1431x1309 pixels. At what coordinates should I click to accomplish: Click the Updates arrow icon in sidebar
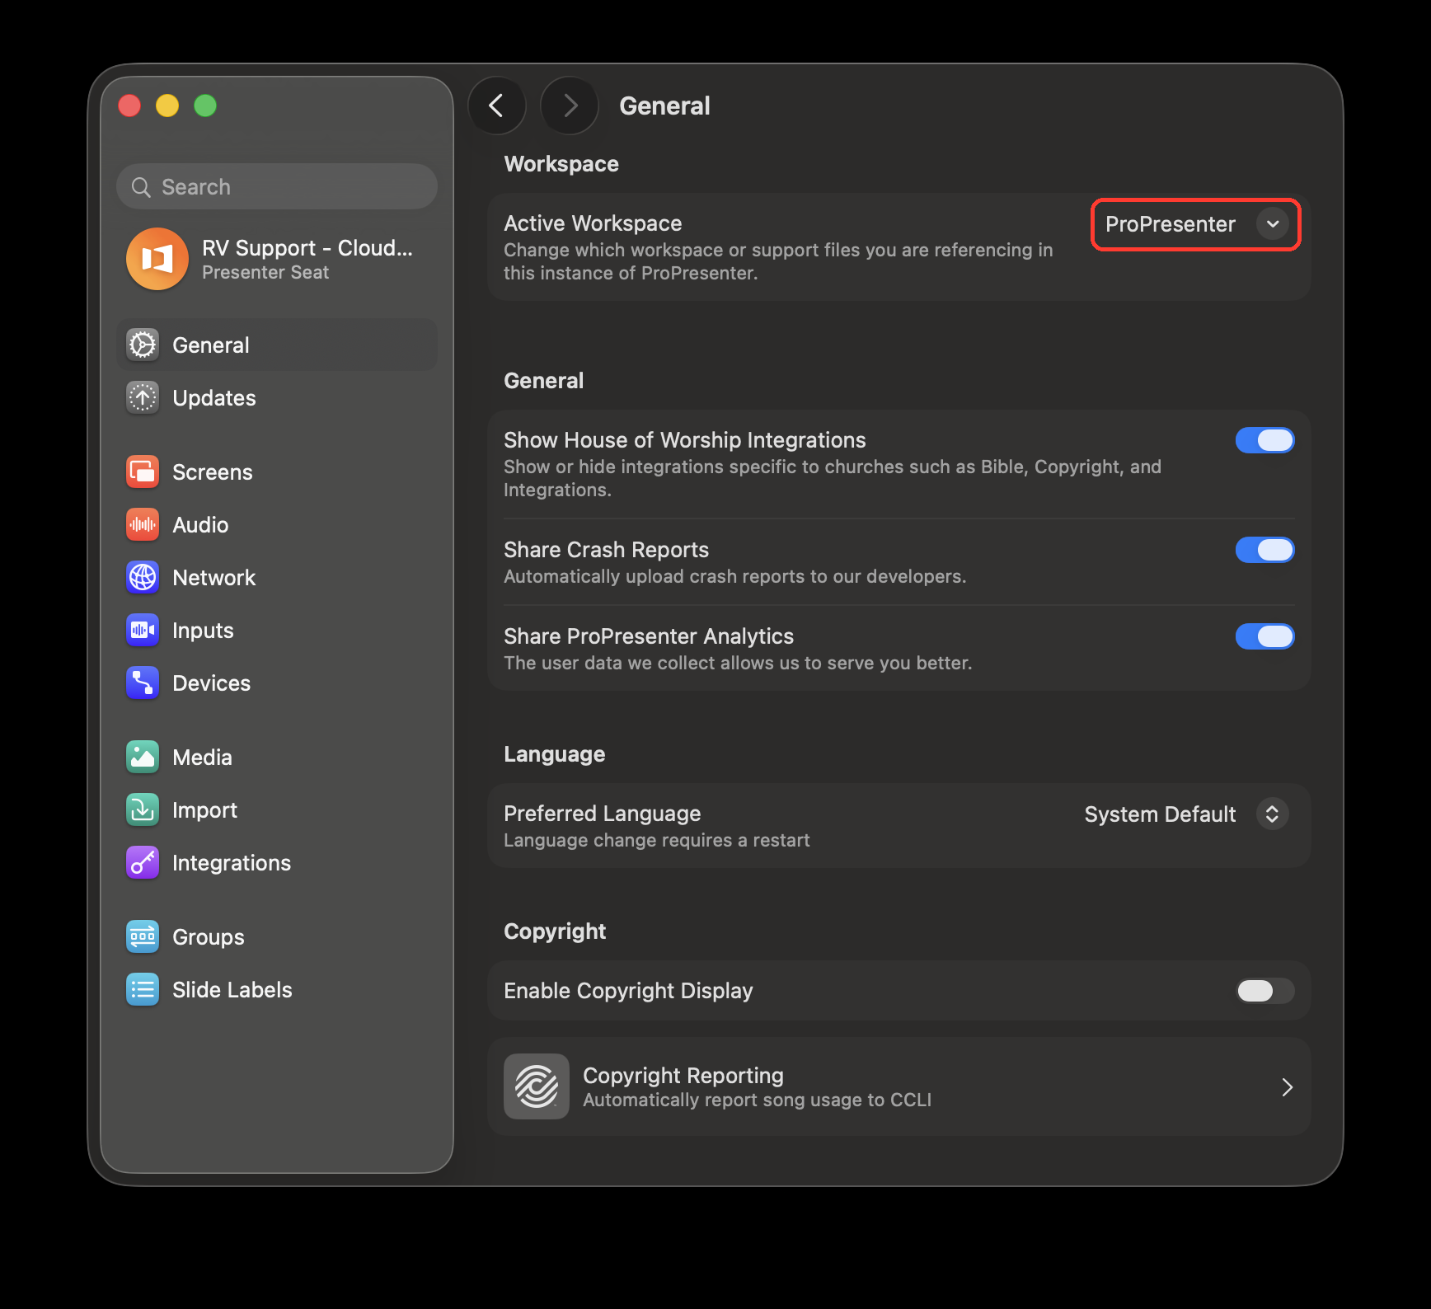click(143, 397)
